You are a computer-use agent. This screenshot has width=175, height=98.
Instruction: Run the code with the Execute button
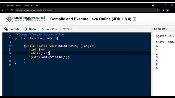click(12, 29)
